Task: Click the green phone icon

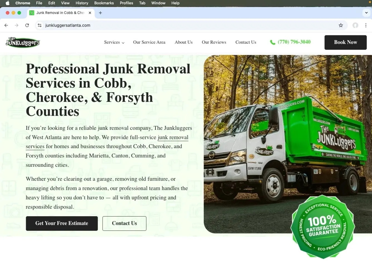Action: (272, 42)
